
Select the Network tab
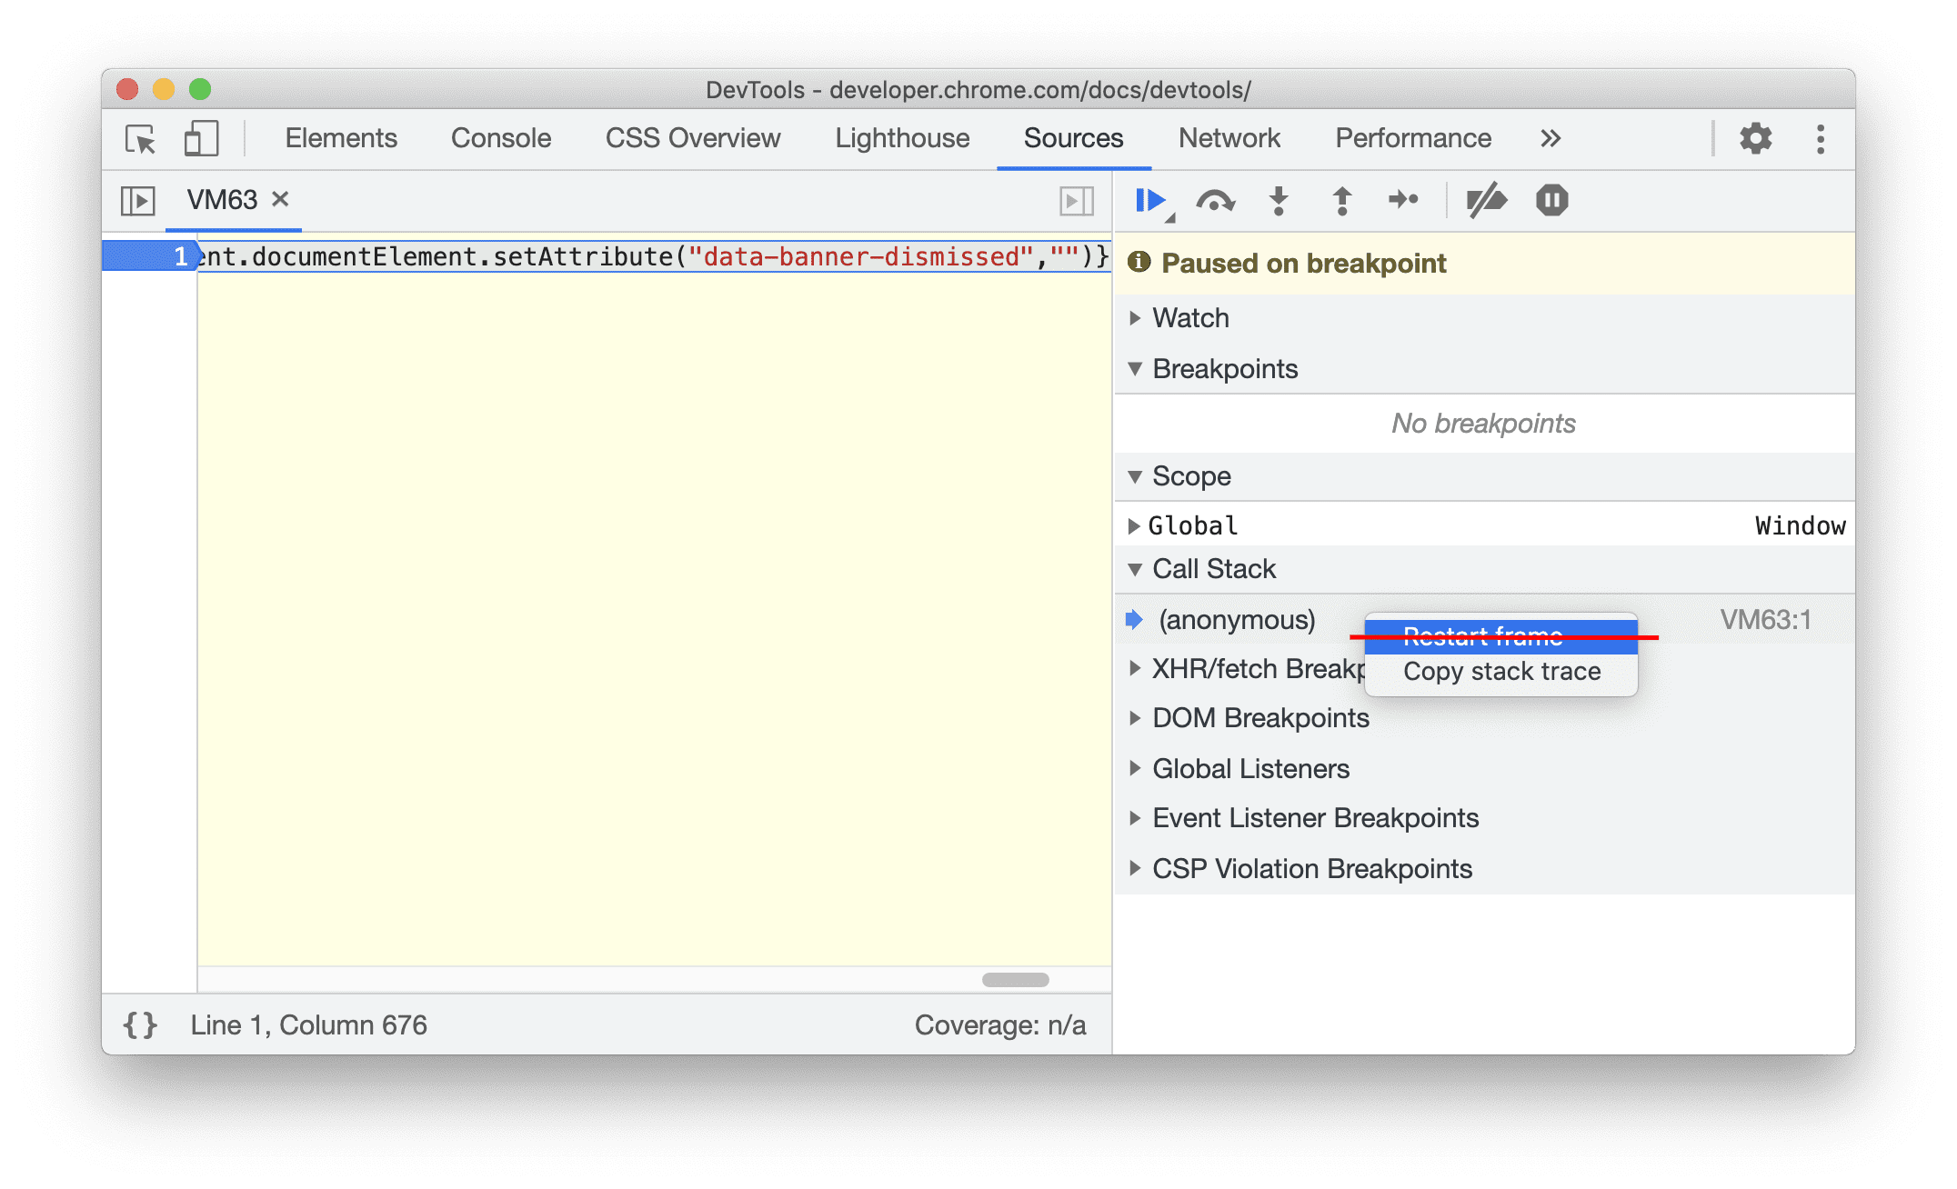pos(1228,138)
